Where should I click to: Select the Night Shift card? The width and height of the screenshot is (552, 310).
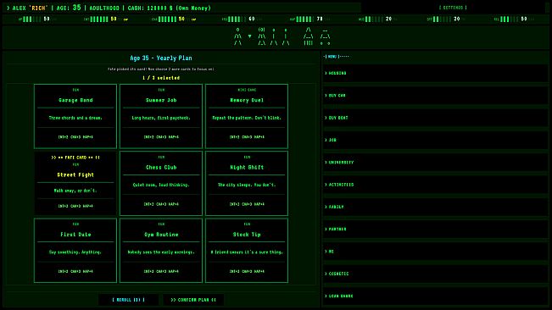247,183
